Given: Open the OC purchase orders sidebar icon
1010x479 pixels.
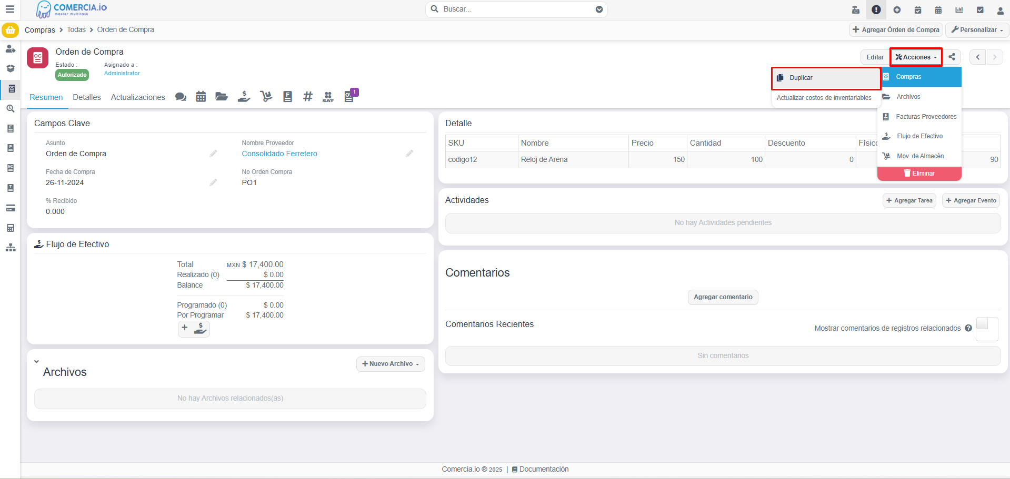Looking at the screenshot, I should pos(11,88).
